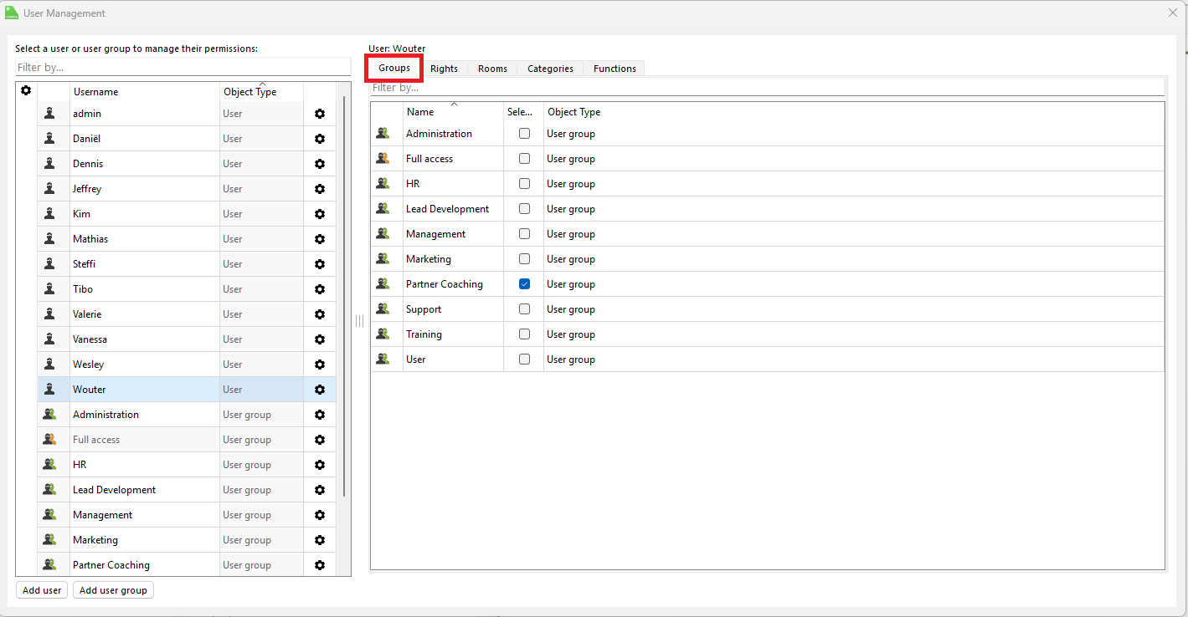Click the Full access group icon in left list
Screen dimensions: 1188x617
[49, 440]
